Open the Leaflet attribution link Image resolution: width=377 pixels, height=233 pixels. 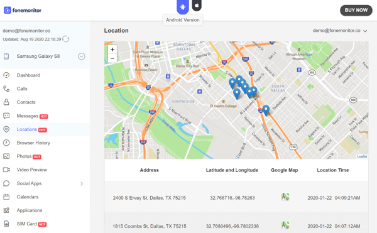(x=362, y=156)
